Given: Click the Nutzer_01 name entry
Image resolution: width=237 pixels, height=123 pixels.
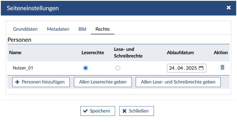Looking at the screenshot, I should pyautogui.click(x=23, y=68).
